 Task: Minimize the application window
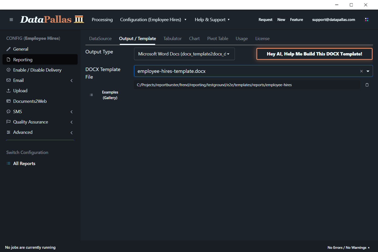pos(337,5)
